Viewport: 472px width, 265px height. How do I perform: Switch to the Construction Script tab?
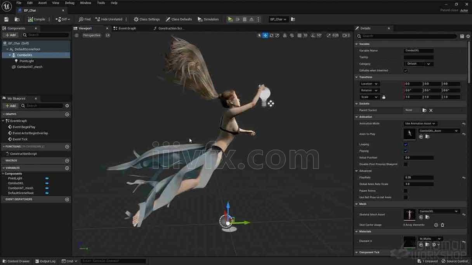coord(169,28)
